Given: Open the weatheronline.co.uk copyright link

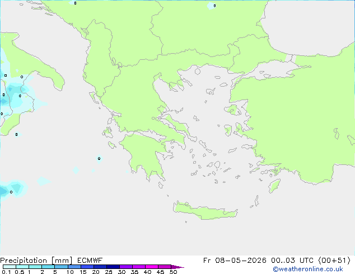Looking at the screenshot, I should [307, 269].
